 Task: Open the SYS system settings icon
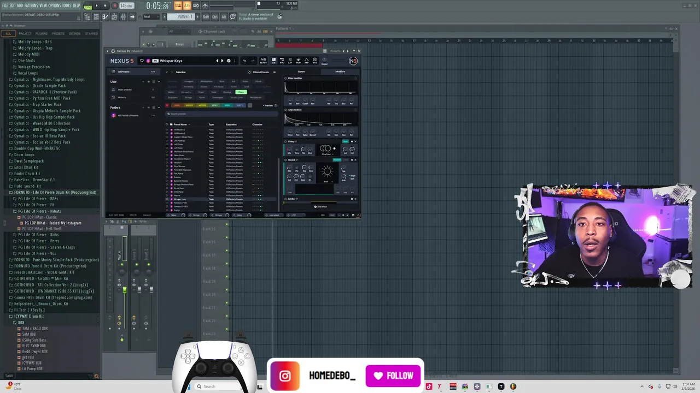pyautogui.click(x=314, y=61)
